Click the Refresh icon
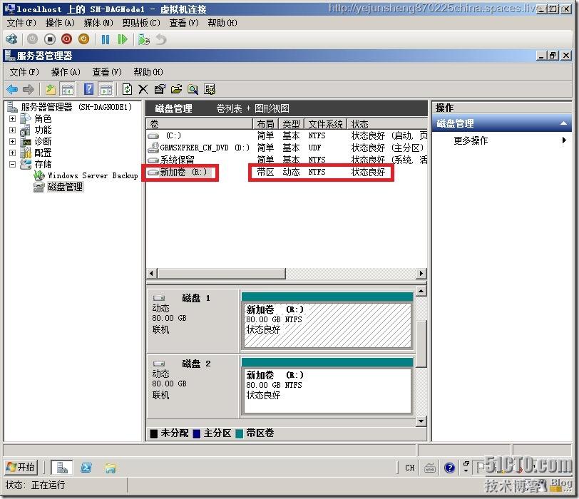The image size is (579, 499). [x=127, y=89]
